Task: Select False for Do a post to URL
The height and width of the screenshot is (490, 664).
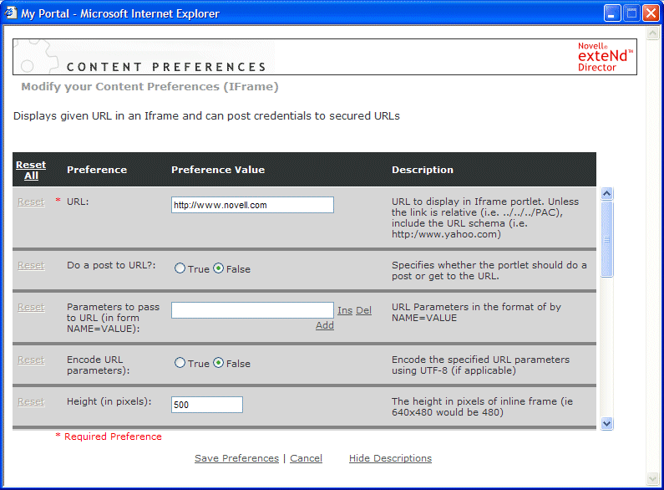Action: [218, 268]
